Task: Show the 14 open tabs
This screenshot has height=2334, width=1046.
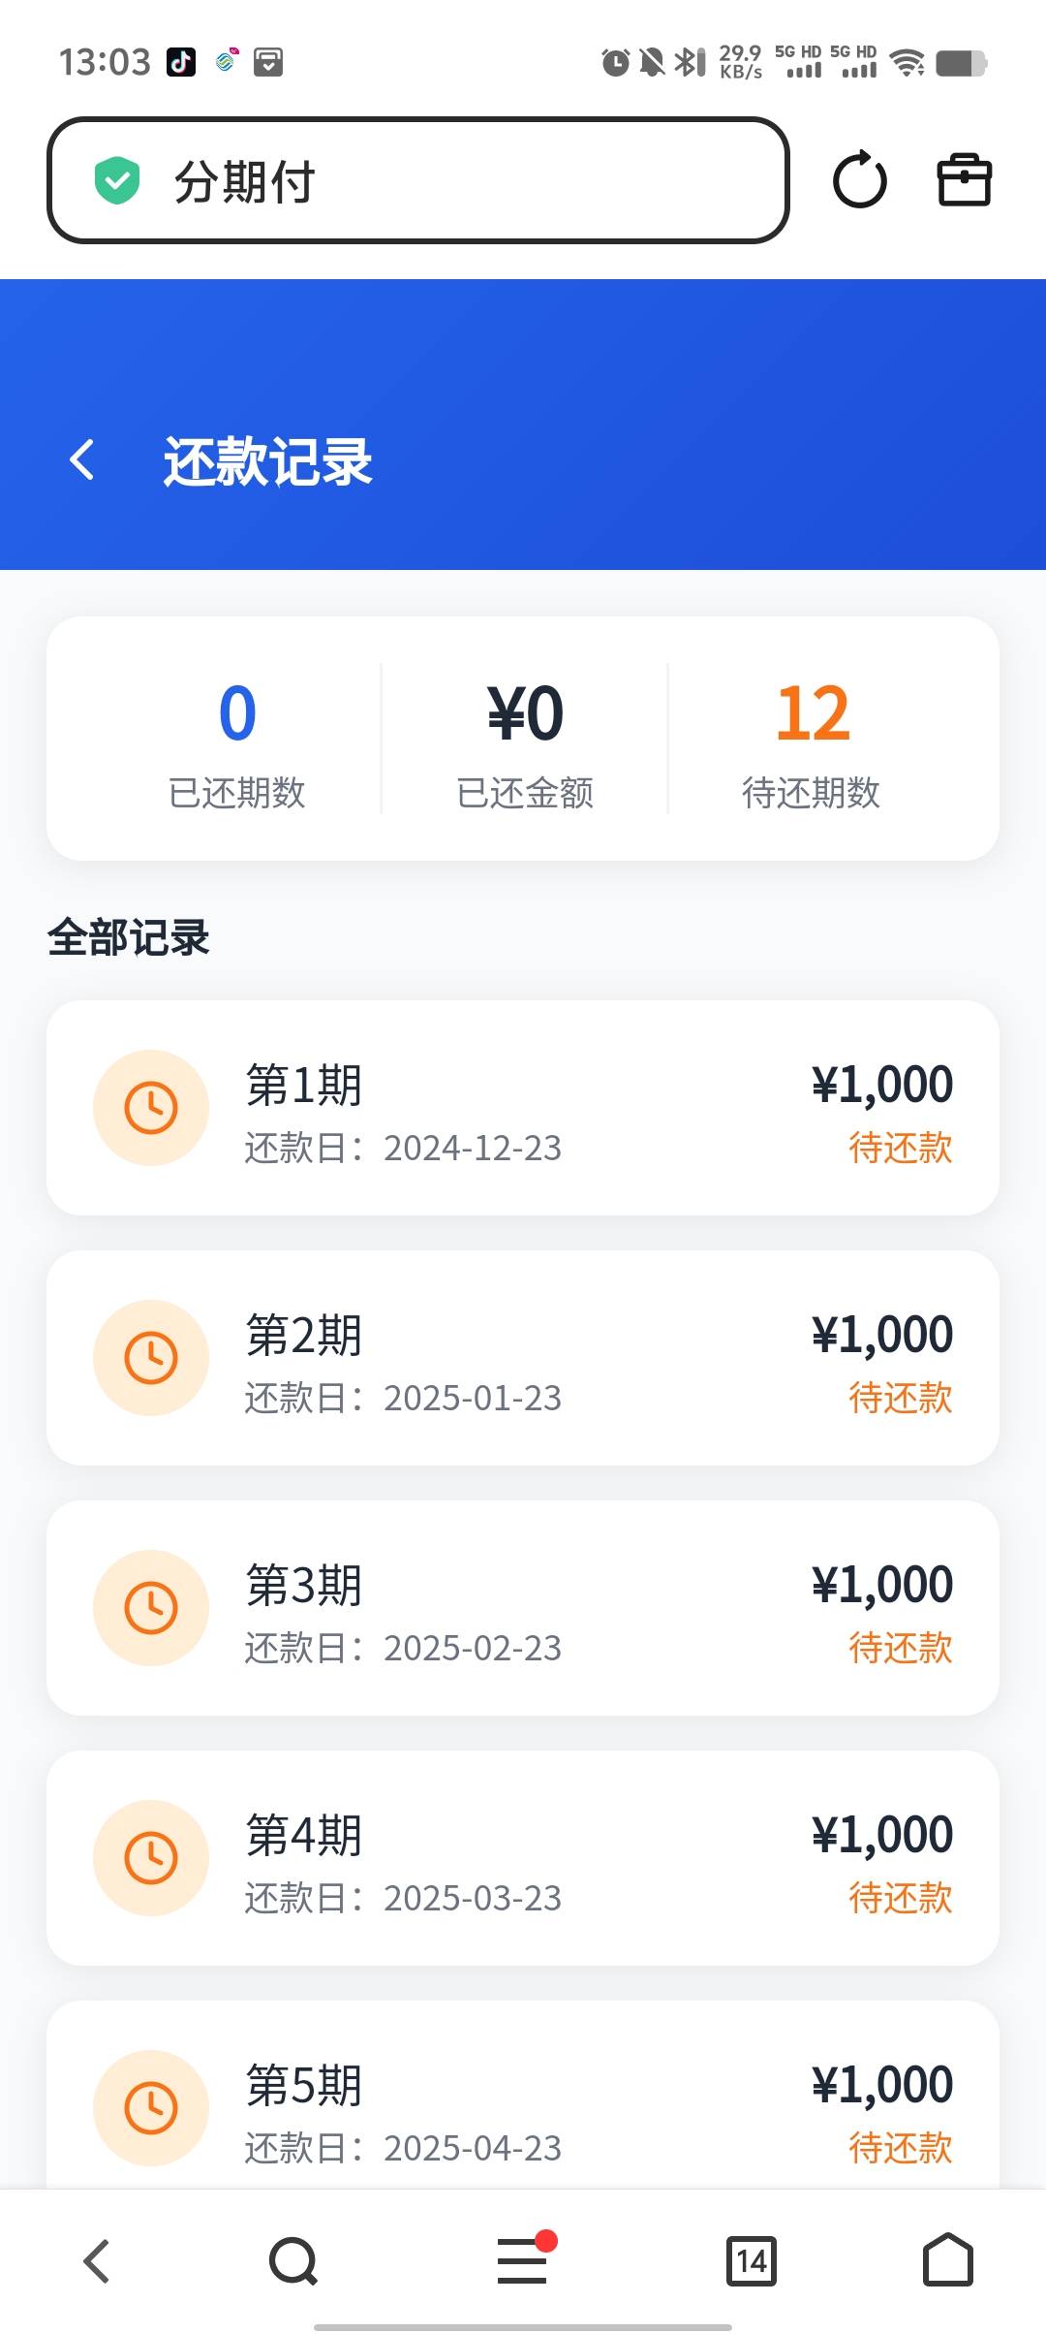Action: [751, 2260]
